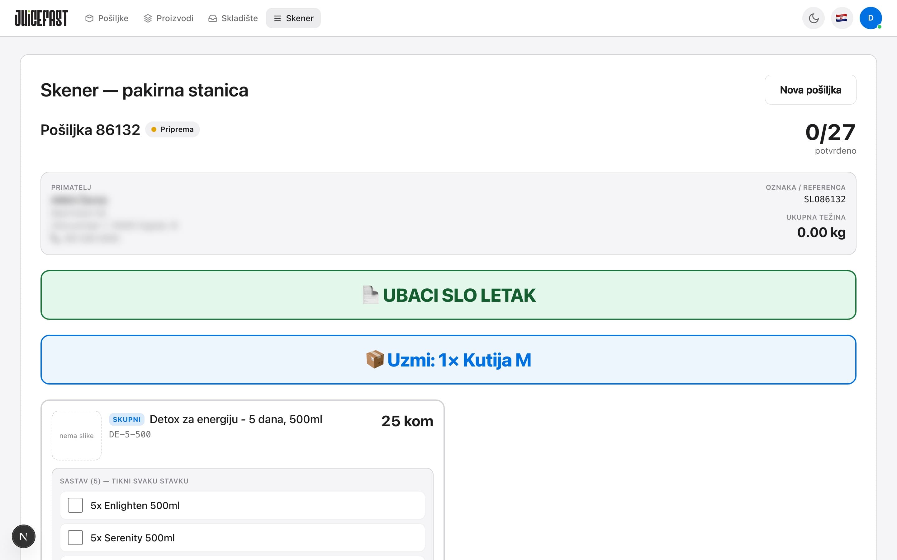Click the Priprema status badge
The height and width of the screenshot is (560, 897).
click(x=172, y=129)
